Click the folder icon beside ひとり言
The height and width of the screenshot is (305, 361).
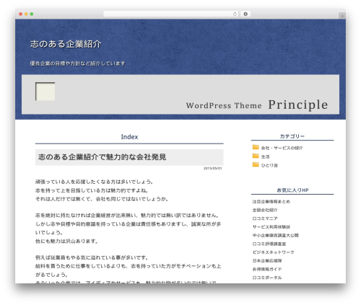tap(256, 164)
